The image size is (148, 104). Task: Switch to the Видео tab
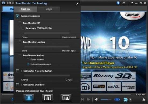26,9
